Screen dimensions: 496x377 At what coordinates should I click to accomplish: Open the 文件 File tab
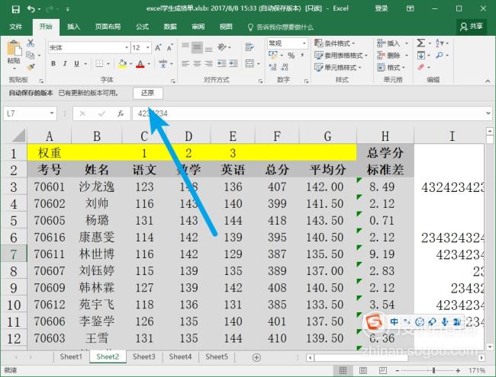click(x=16, y=27)
